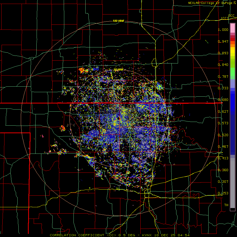Select the 0.573 legend value
The image size is (237, 237).
[x=223, y=123]
